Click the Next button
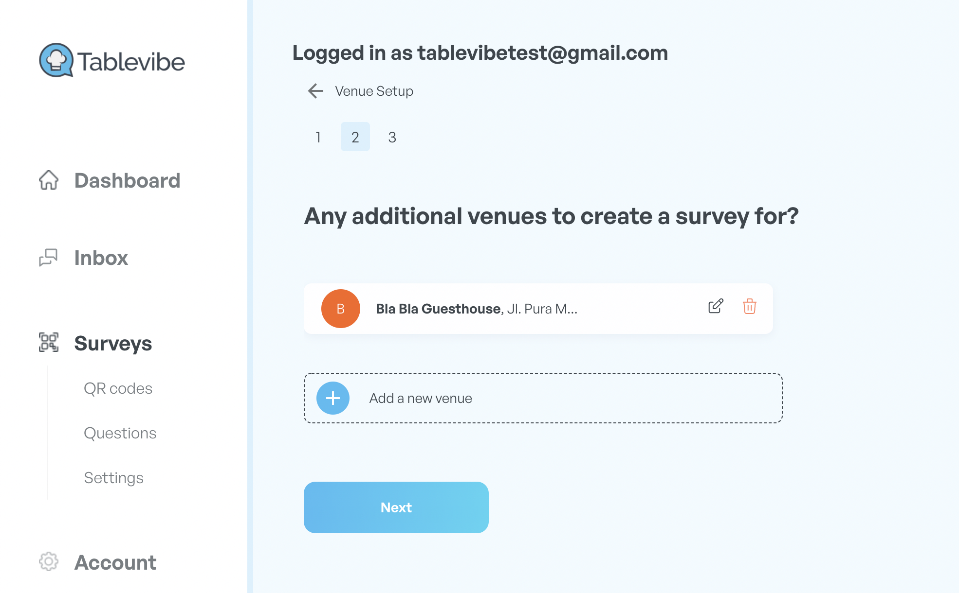Image resolution: width=959 pixels, height=593 pixels. 396,507
